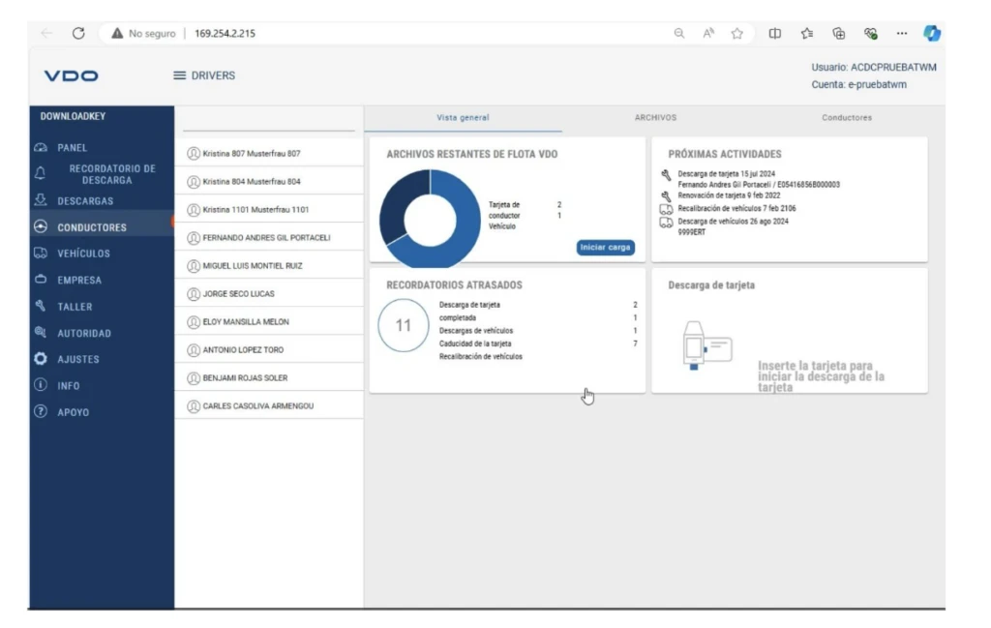Select driver JORGE SECO LUCAS
The width and height of the screenshot is (991, 628).
click(269, 294)
